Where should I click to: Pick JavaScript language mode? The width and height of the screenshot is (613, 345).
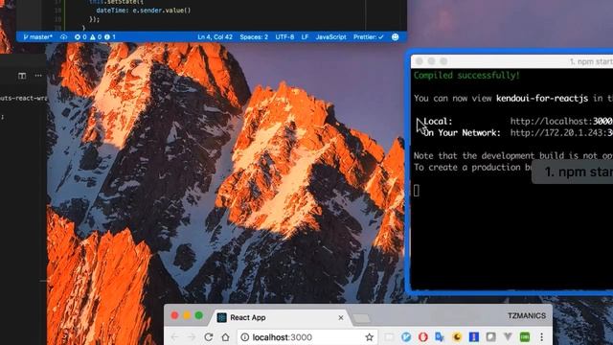330,37
